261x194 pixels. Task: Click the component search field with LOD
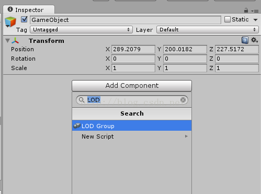(x=132, y=100)
